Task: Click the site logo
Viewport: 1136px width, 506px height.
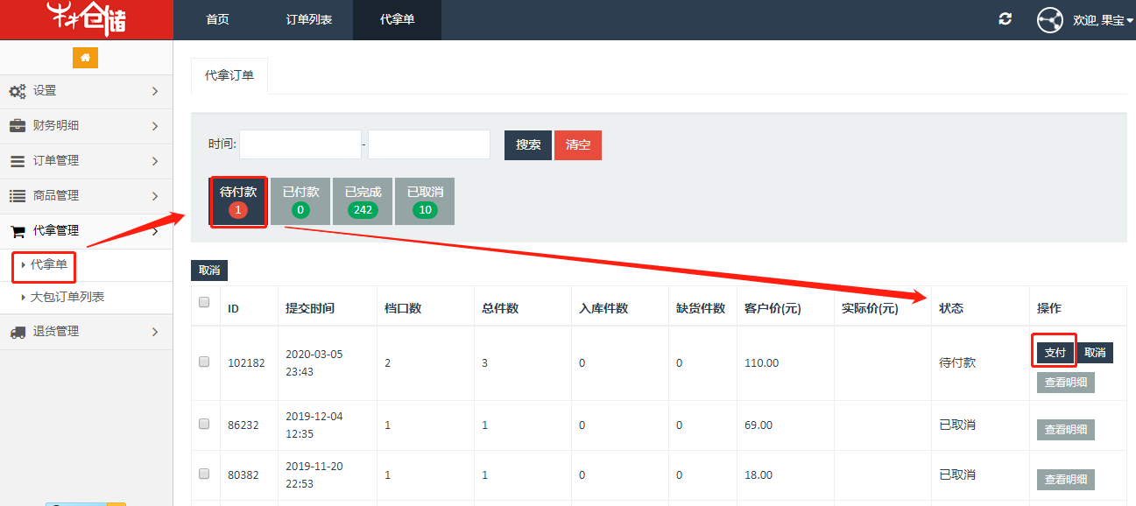Action: pyautogui.click(x=87, y=19)
